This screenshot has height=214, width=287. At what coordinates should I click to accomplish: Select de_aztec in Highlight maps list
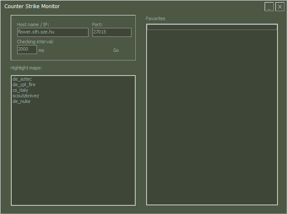(22, 79)
